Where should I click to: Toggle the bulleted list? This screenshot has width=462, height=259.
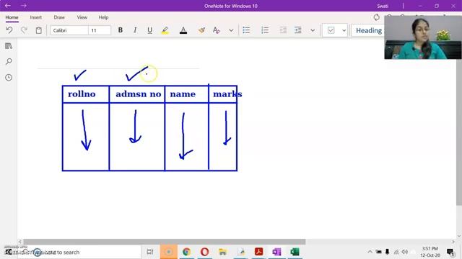coord(246,30)
